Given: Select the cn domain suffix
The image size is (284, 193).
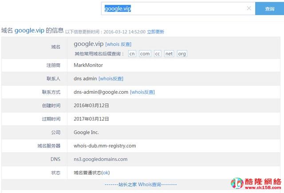Looking at the screenshot, I should (x=132, y=54).
